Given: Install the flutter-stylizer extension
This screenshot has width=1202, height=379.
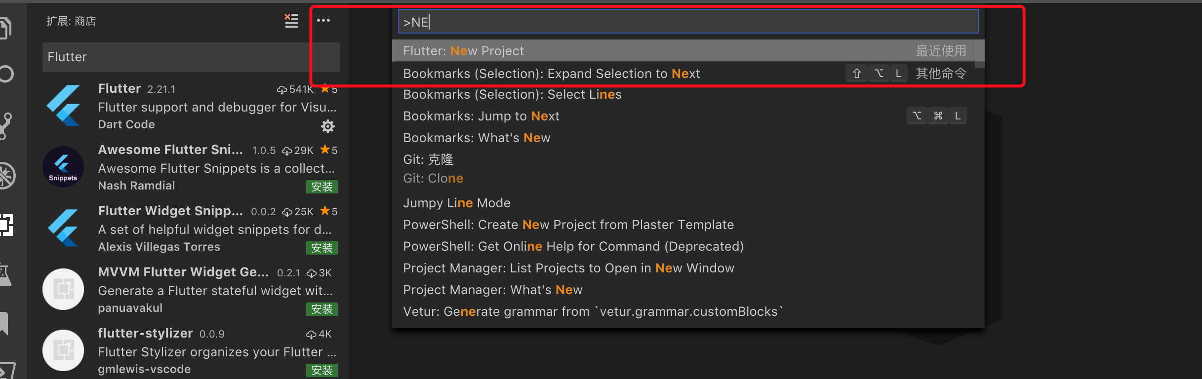Looking at the screenshot, I should (321, 370).
